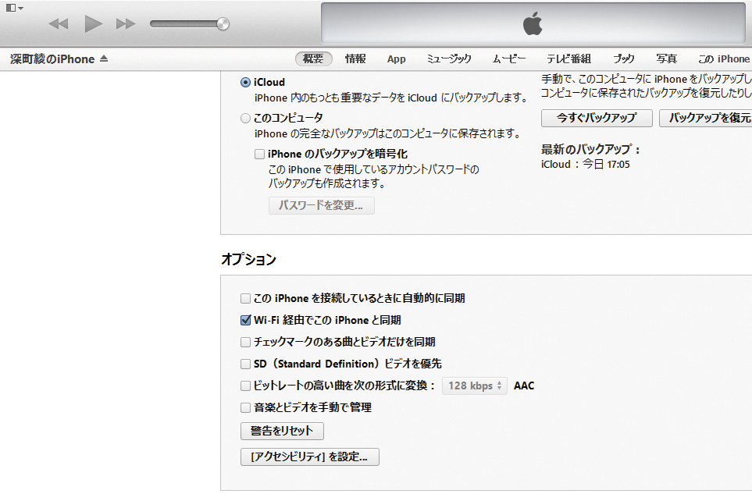The height and width of the screenshot is (501, 752).
Task: Select the このコンピュータ backup radio button
Action: pyautogui.click(x=245, y=118)
